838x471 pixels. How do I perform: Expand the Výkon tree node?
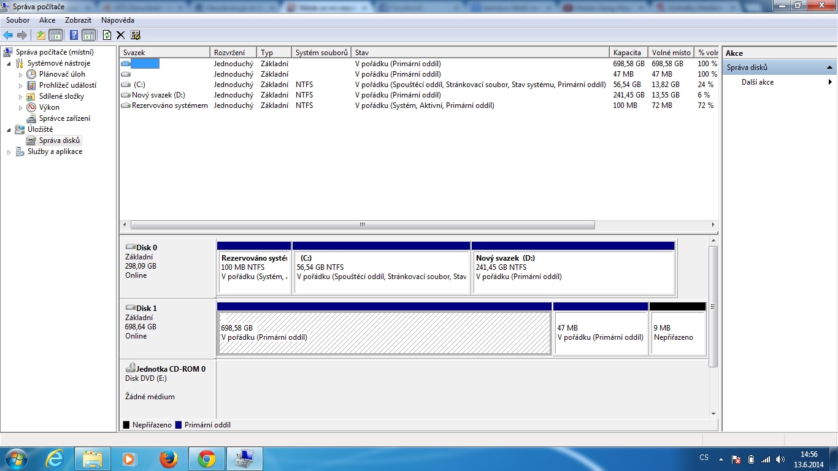(x=20, y=107)
